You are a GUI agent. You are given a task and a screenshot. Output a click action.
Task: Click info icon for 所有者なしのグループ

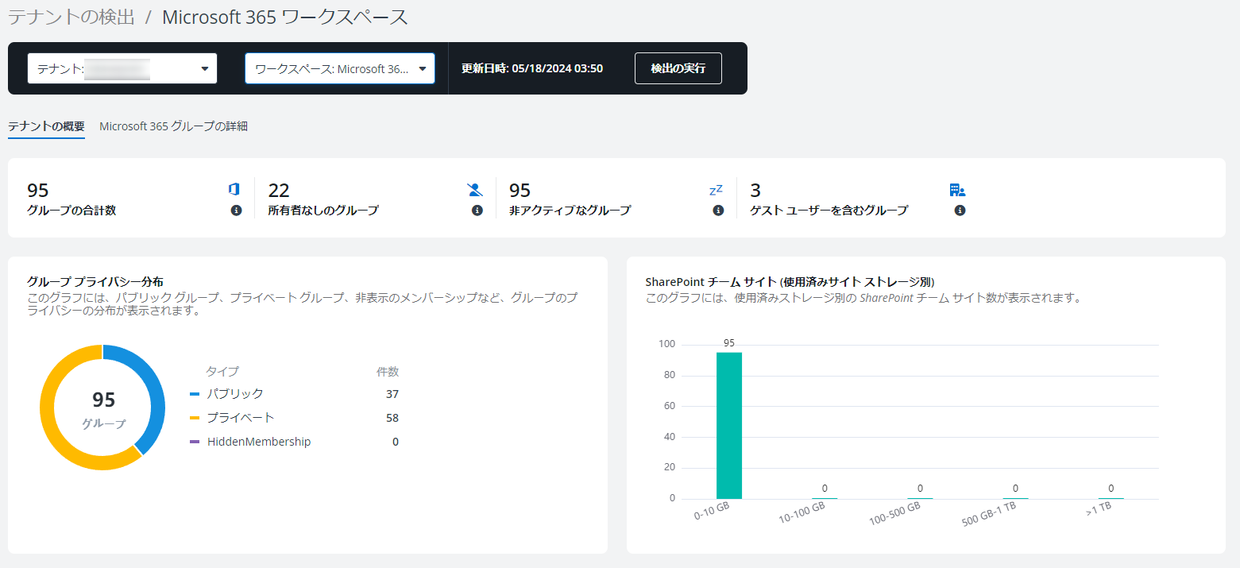(x=477, y=211)
